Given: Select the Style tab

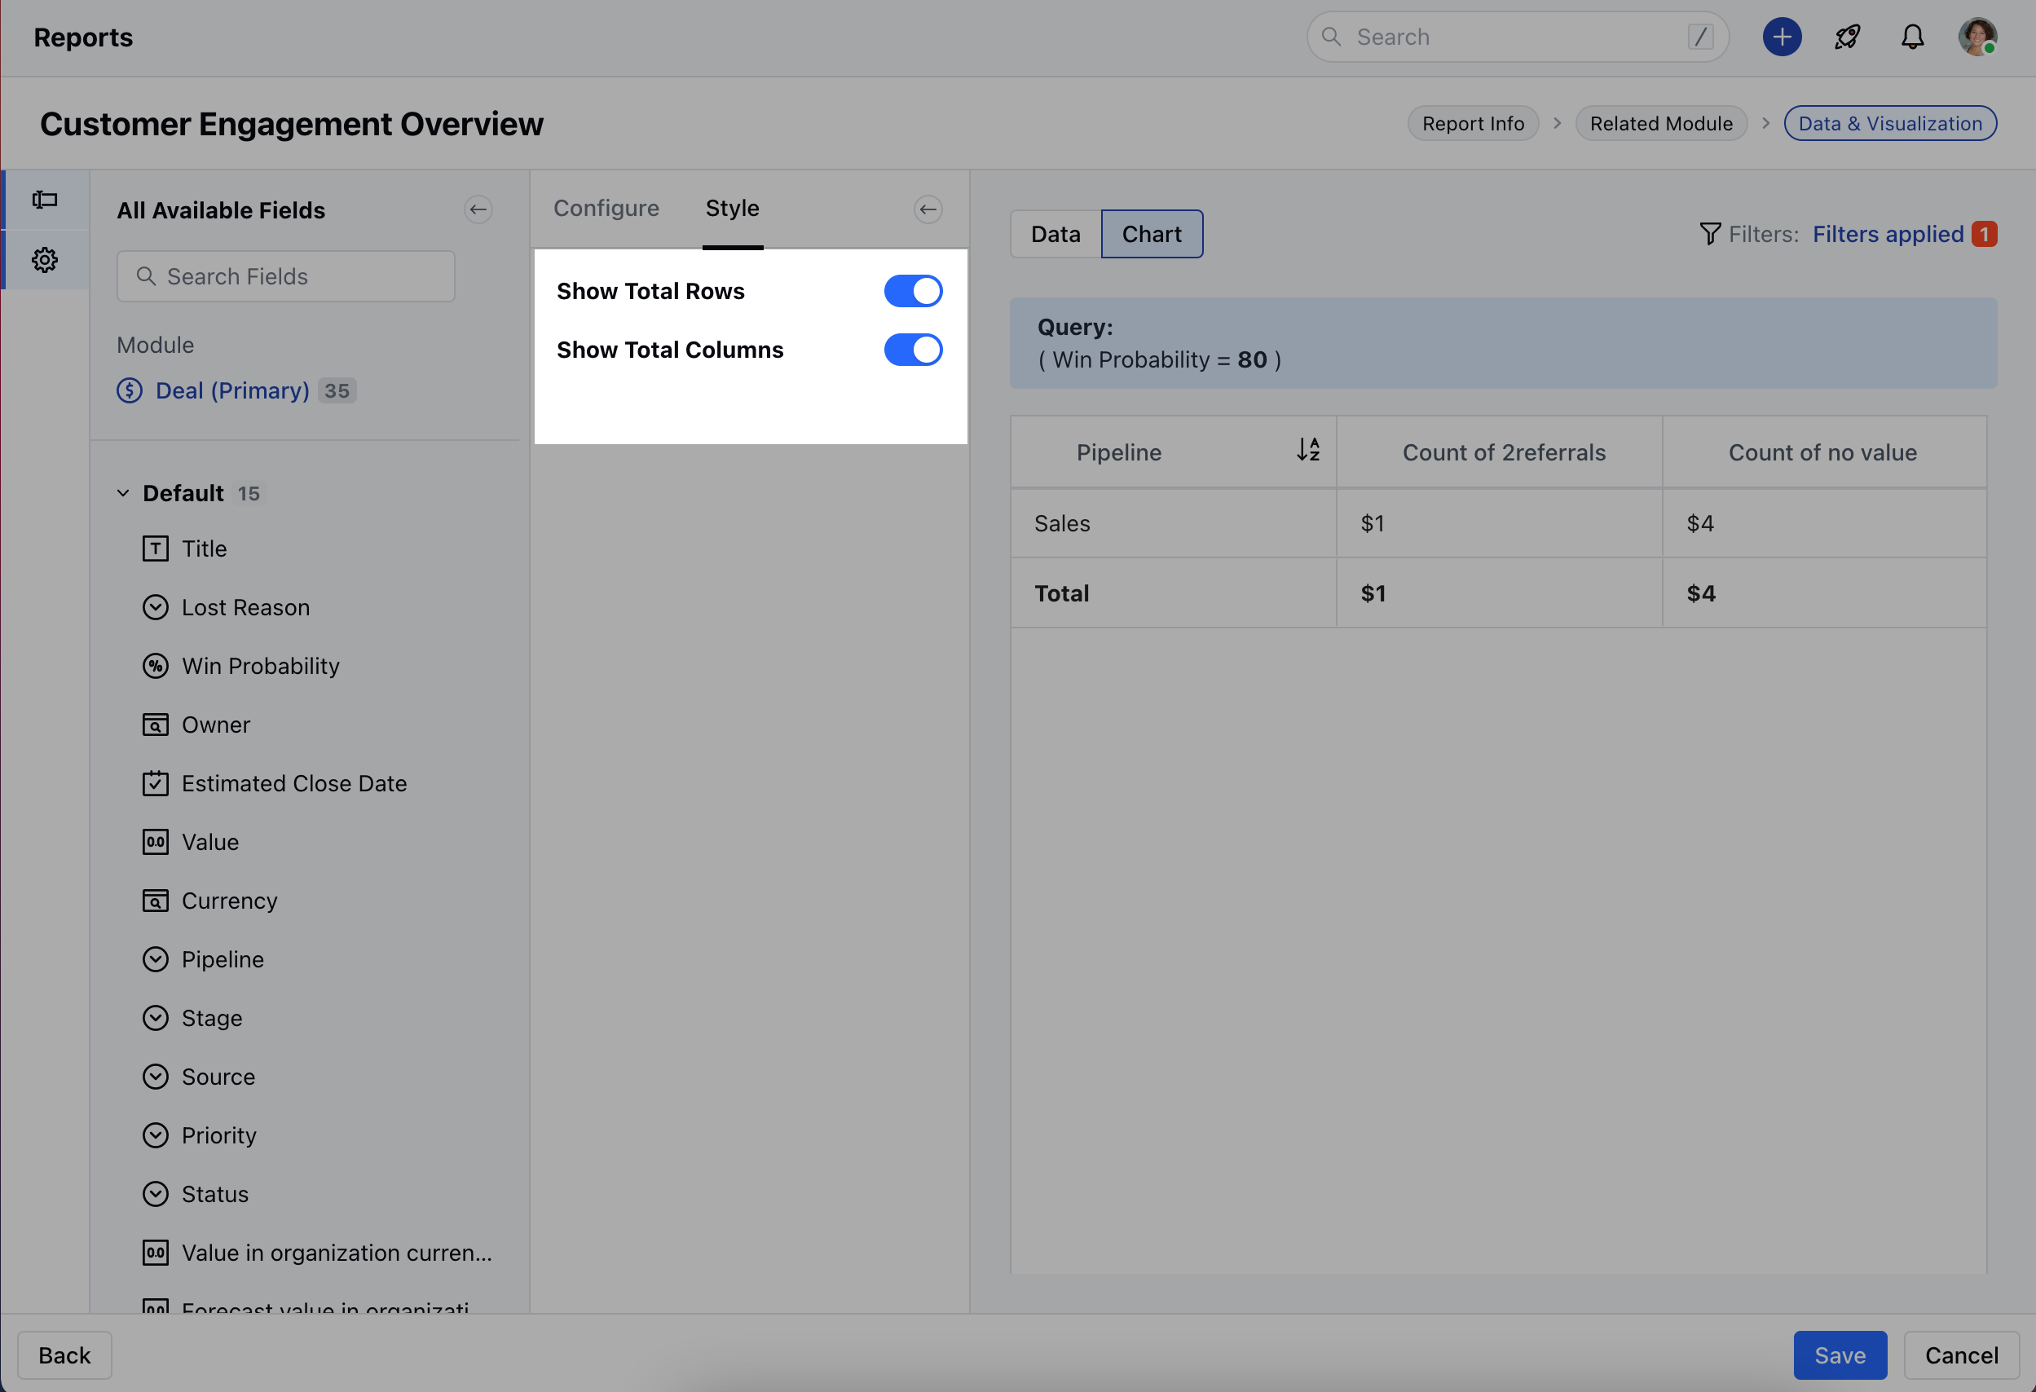Looking at the screenshot, I should tap(733, 209).
